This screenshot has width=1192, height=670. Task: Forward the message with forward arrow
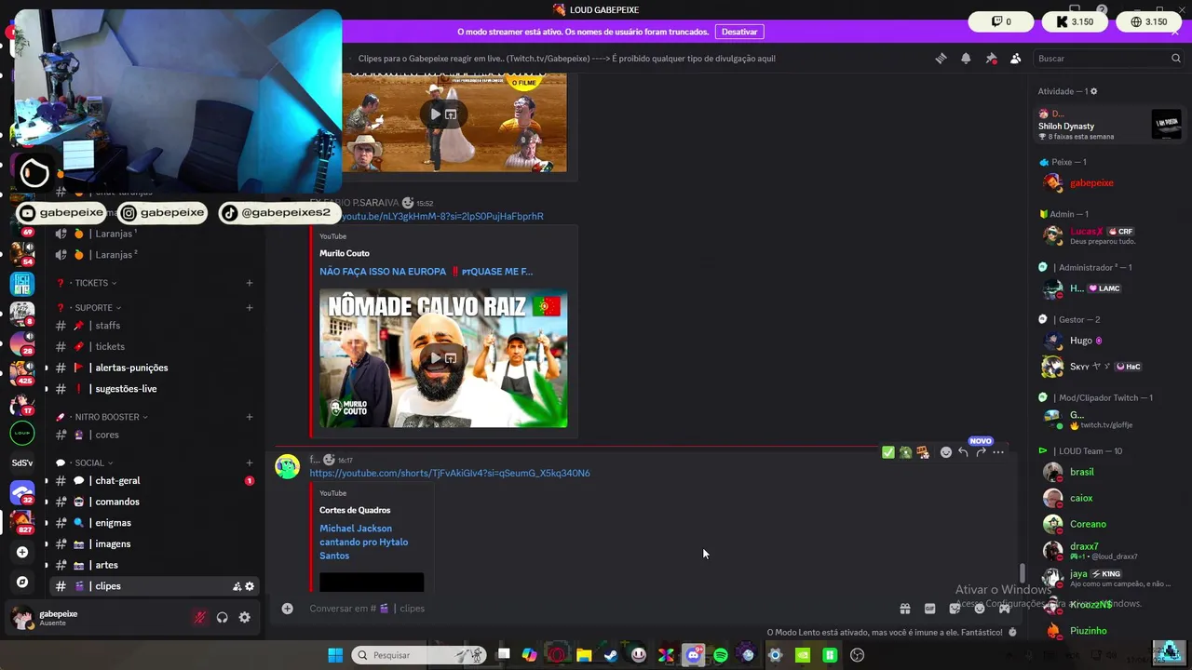(981, 452)
